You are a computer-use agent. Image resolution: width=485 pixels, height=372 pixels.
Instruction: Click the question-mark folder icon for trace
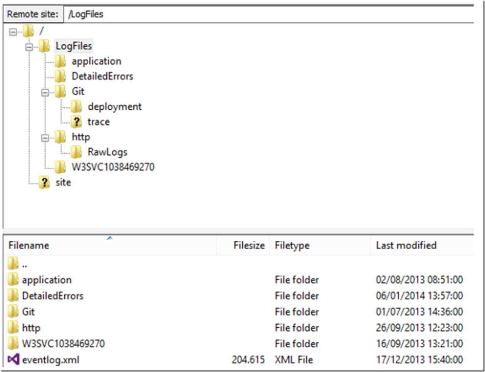[76, 122]
